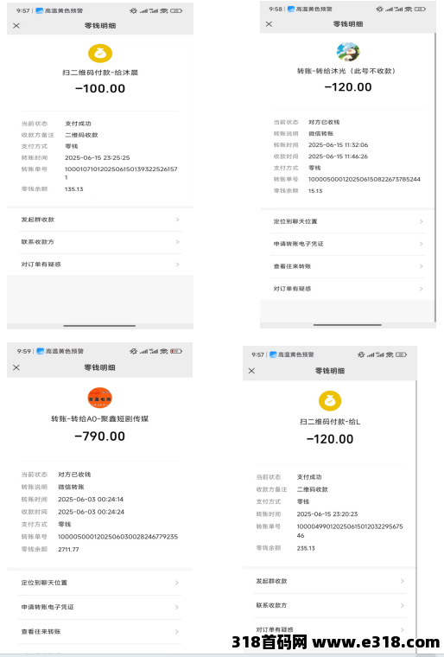Select the -120.00 amount under 转给沐光
Viewport: 444px width, 657px height.
[x=348, y=87]
